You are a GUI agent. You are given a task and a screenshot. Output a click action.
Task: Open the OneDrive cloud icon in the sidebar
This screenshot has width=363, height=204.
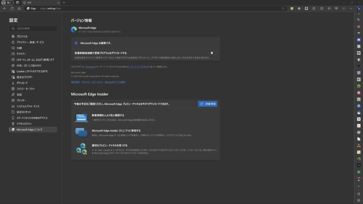point(359,113)
